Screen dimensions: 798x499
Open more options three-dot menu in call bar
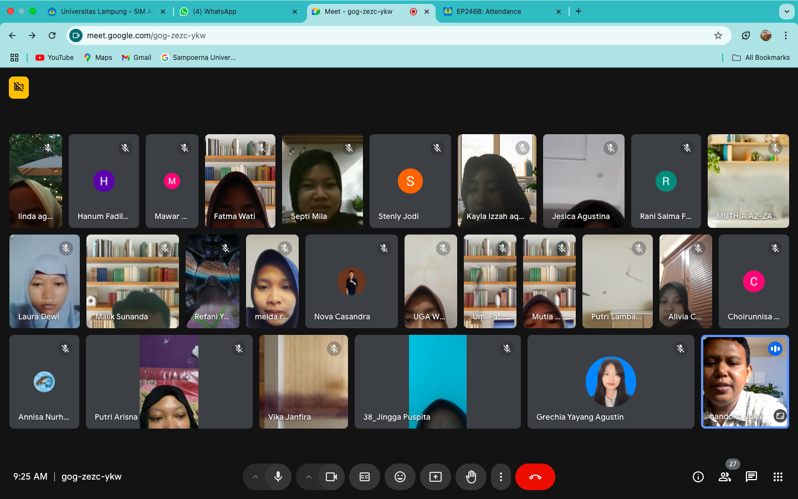(501, 477)
